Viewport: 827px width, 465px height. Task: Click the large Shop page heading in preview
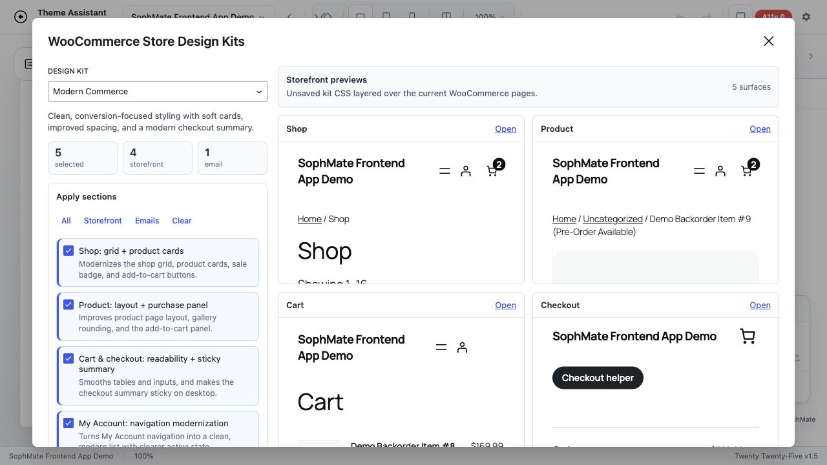point(325,251)
